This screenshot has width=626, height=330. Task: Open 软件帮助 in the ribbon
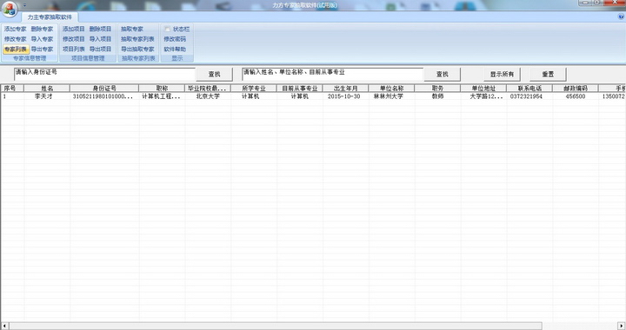pyautogui.click(x=175, y=49)
